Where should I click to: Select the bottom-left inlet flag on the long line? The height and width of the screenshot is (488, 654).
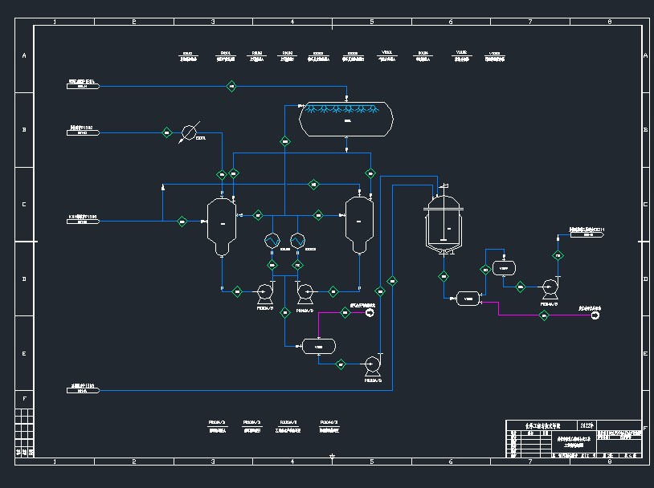pyautogui.click(x=83, y=391)
